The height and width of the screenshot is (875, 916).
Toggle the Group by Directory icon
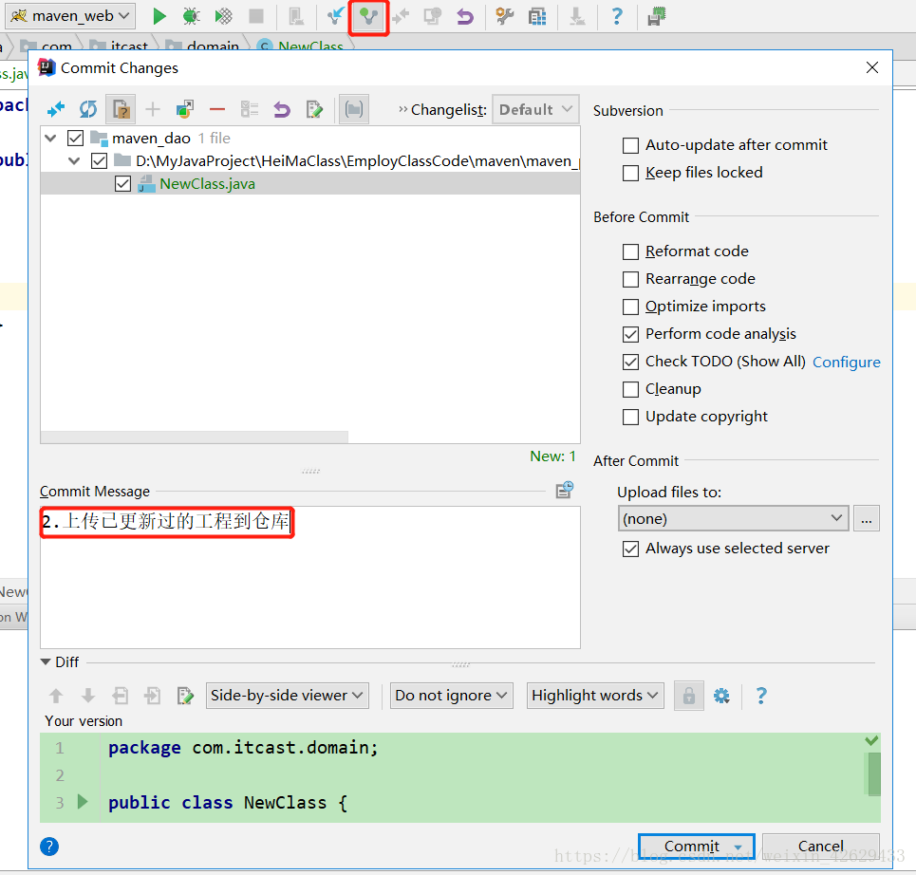[353, 109]
